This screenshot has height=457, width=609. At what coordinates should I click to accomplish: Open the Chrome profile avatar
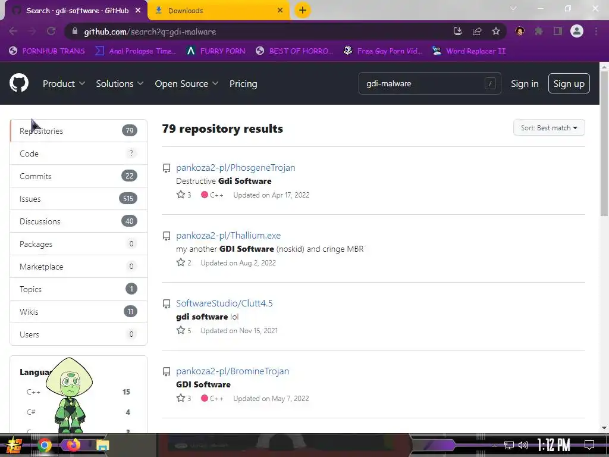click(577, 31)
